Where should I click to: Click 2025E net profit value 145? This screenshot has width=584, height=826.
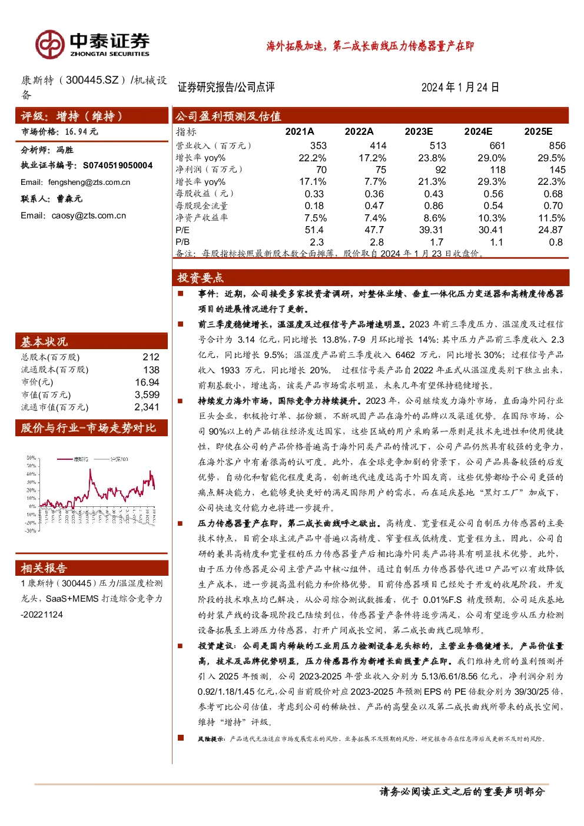pyautogui.click(x=558, y=170)
